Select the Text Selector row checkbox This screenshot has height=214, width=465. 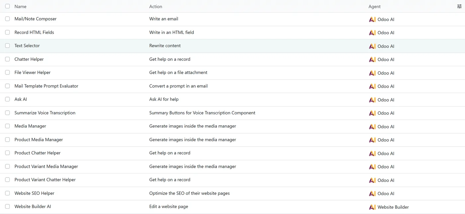[x=7, y=46]
